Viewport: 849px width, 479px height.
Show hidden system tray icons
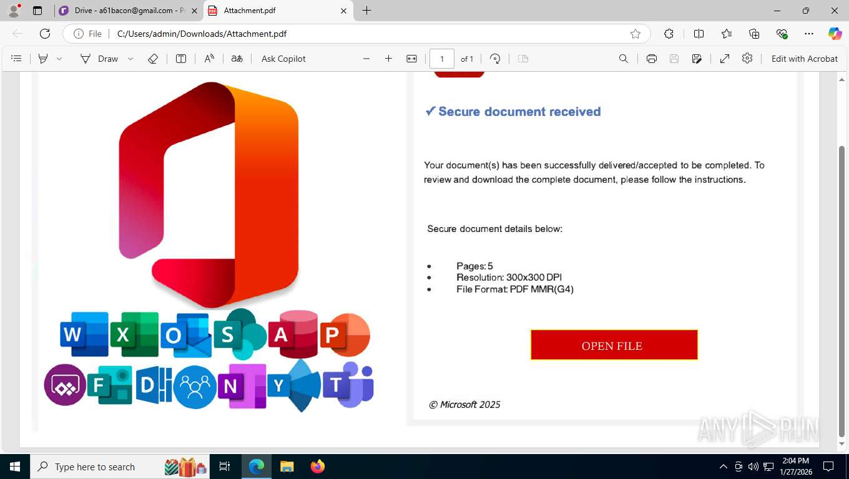click(x=724, y=467)
